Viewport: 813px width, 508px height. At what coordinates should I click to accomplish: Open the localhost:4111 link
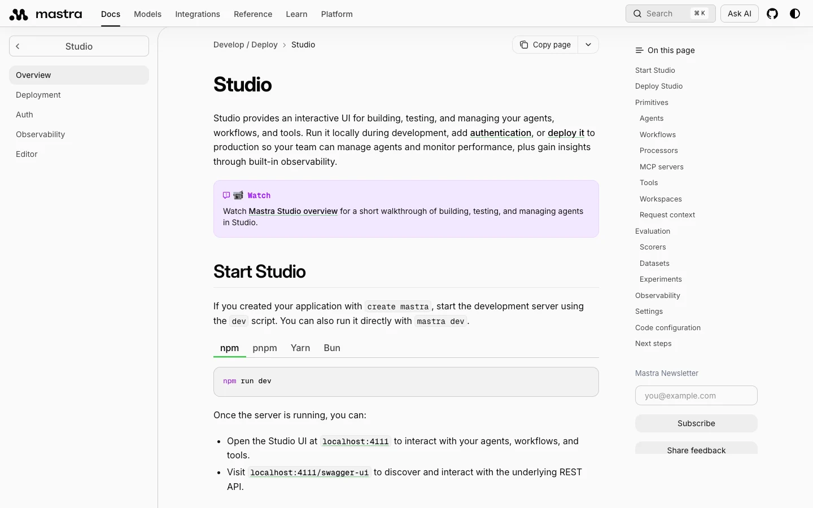pos(356,441)
